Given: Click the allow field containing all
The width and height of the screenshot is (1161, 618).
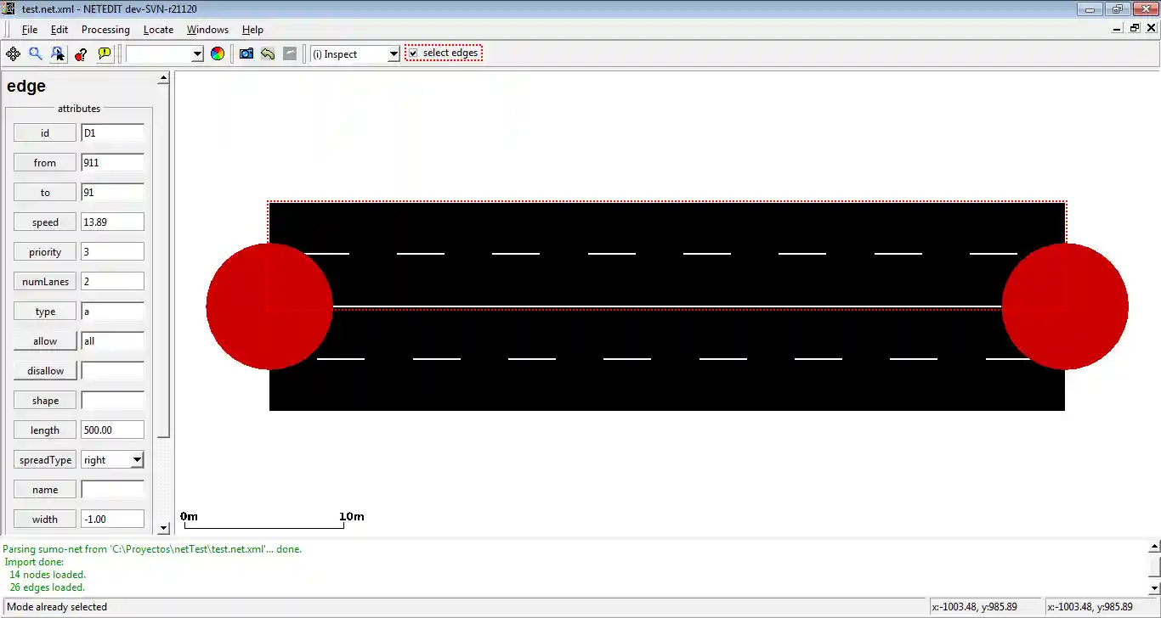Looking at the screenshot, I should coord(112,340).
